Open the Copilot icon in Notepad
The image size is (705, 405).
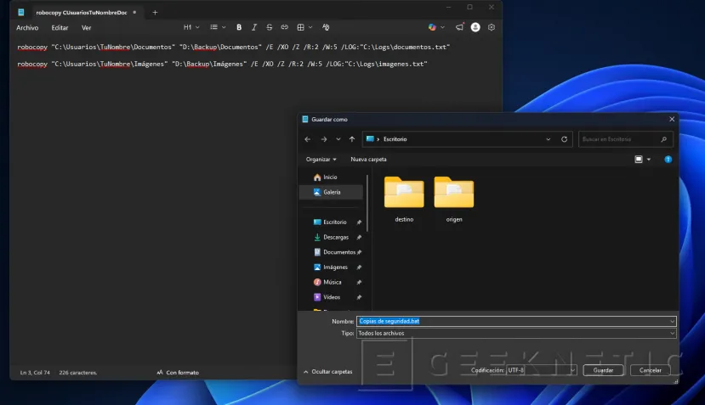432,27
